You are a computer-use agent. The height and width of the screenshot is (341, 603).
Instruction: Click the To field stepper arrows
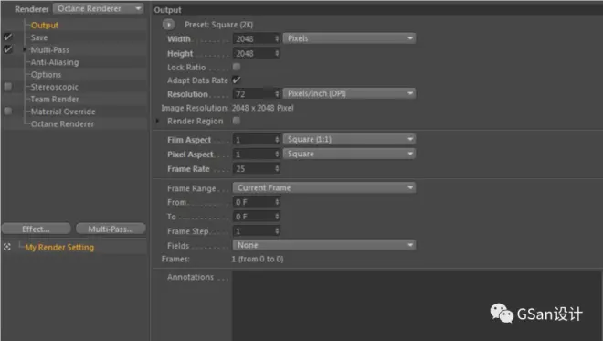coord(277,217)
